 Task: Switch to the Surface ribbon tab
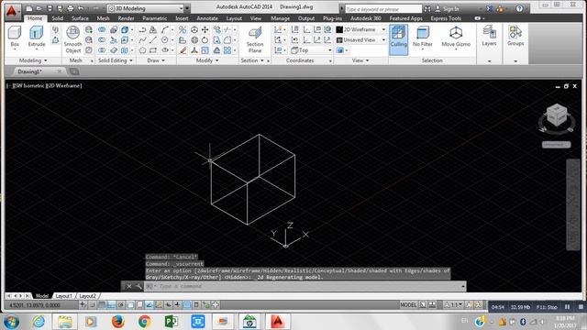coord(80,18)
